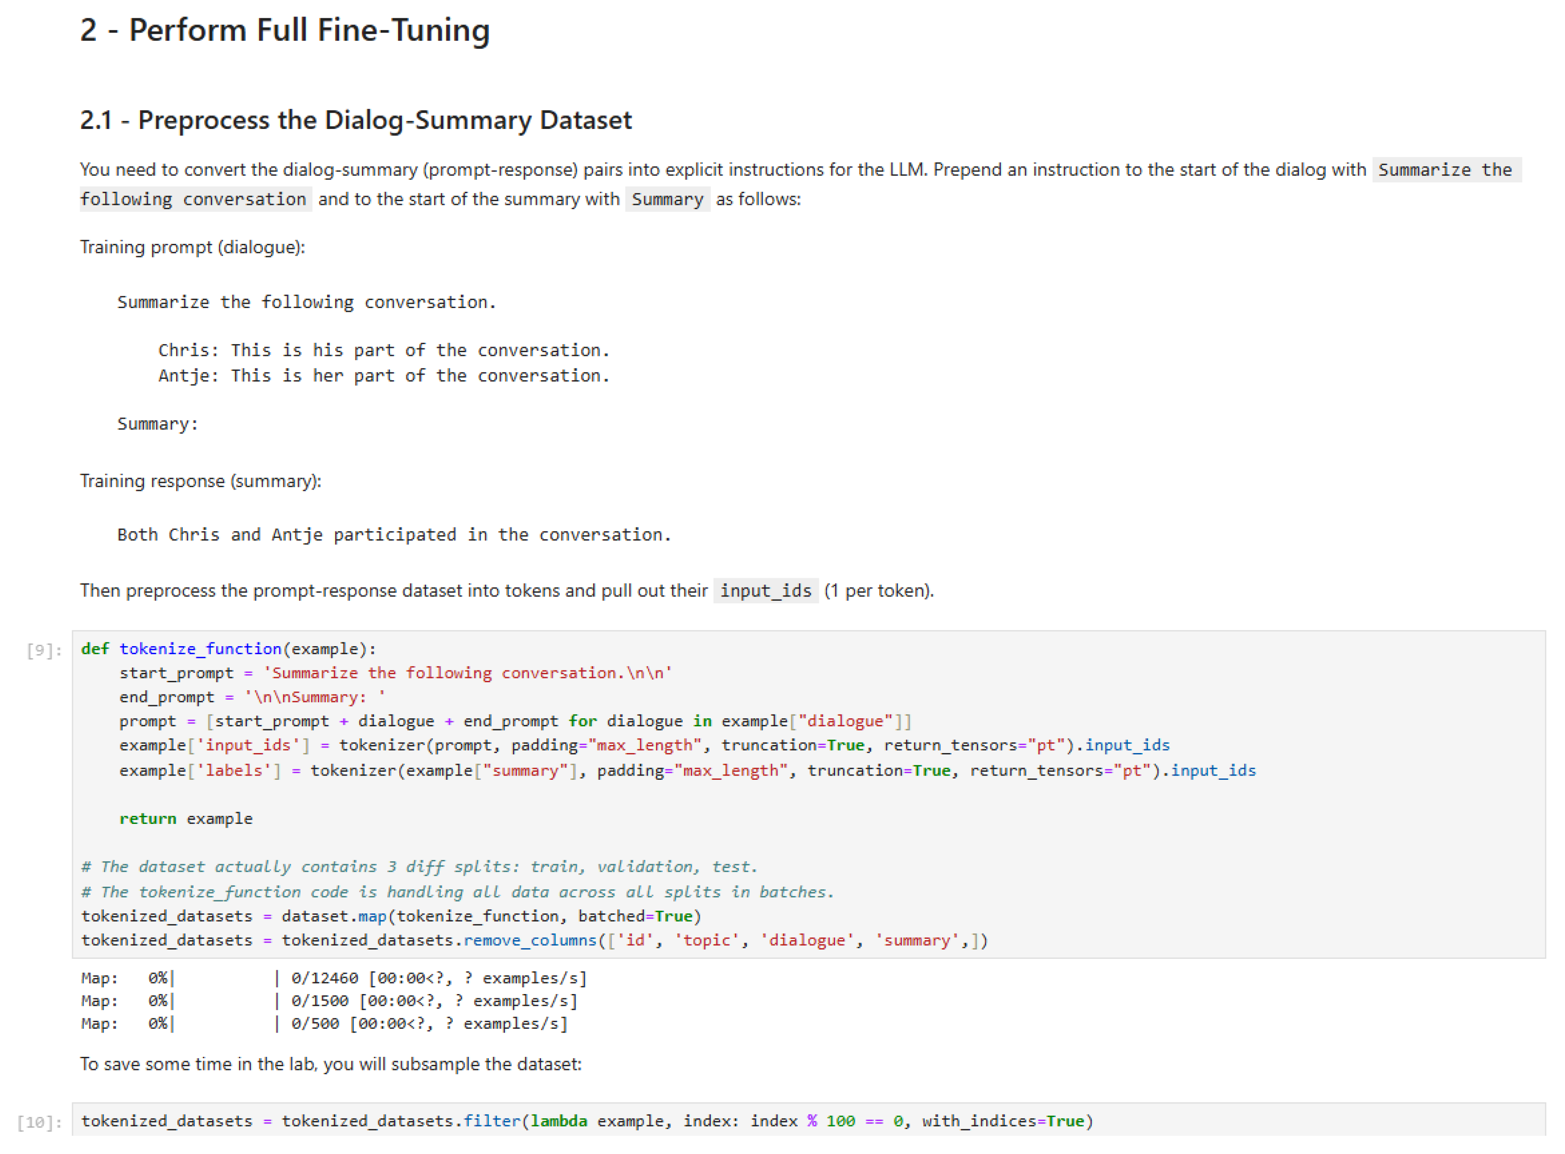Click the inline code 'following conversation'

[194, 200]
